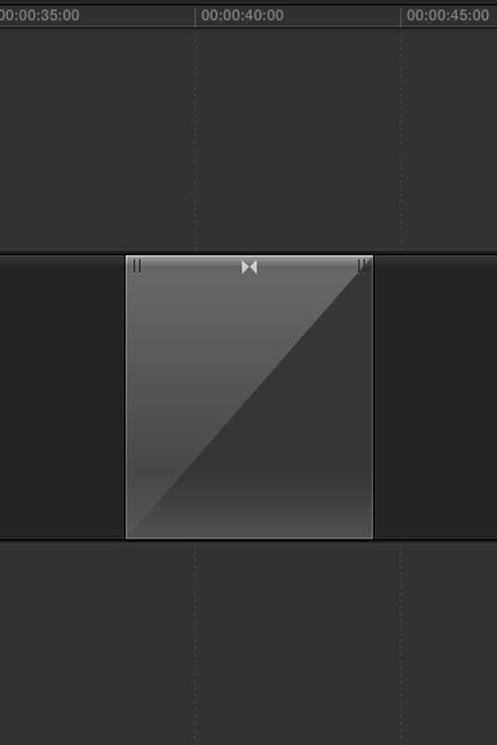Click the bottom border edge of the transition

tap(249, 537)
